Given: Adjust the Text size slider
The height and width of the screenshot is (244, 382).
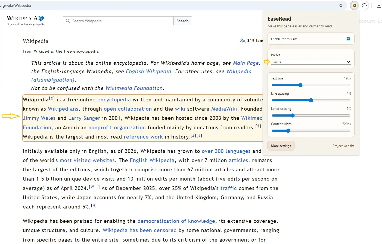Looking at the screenshot, I should point(300,85).
